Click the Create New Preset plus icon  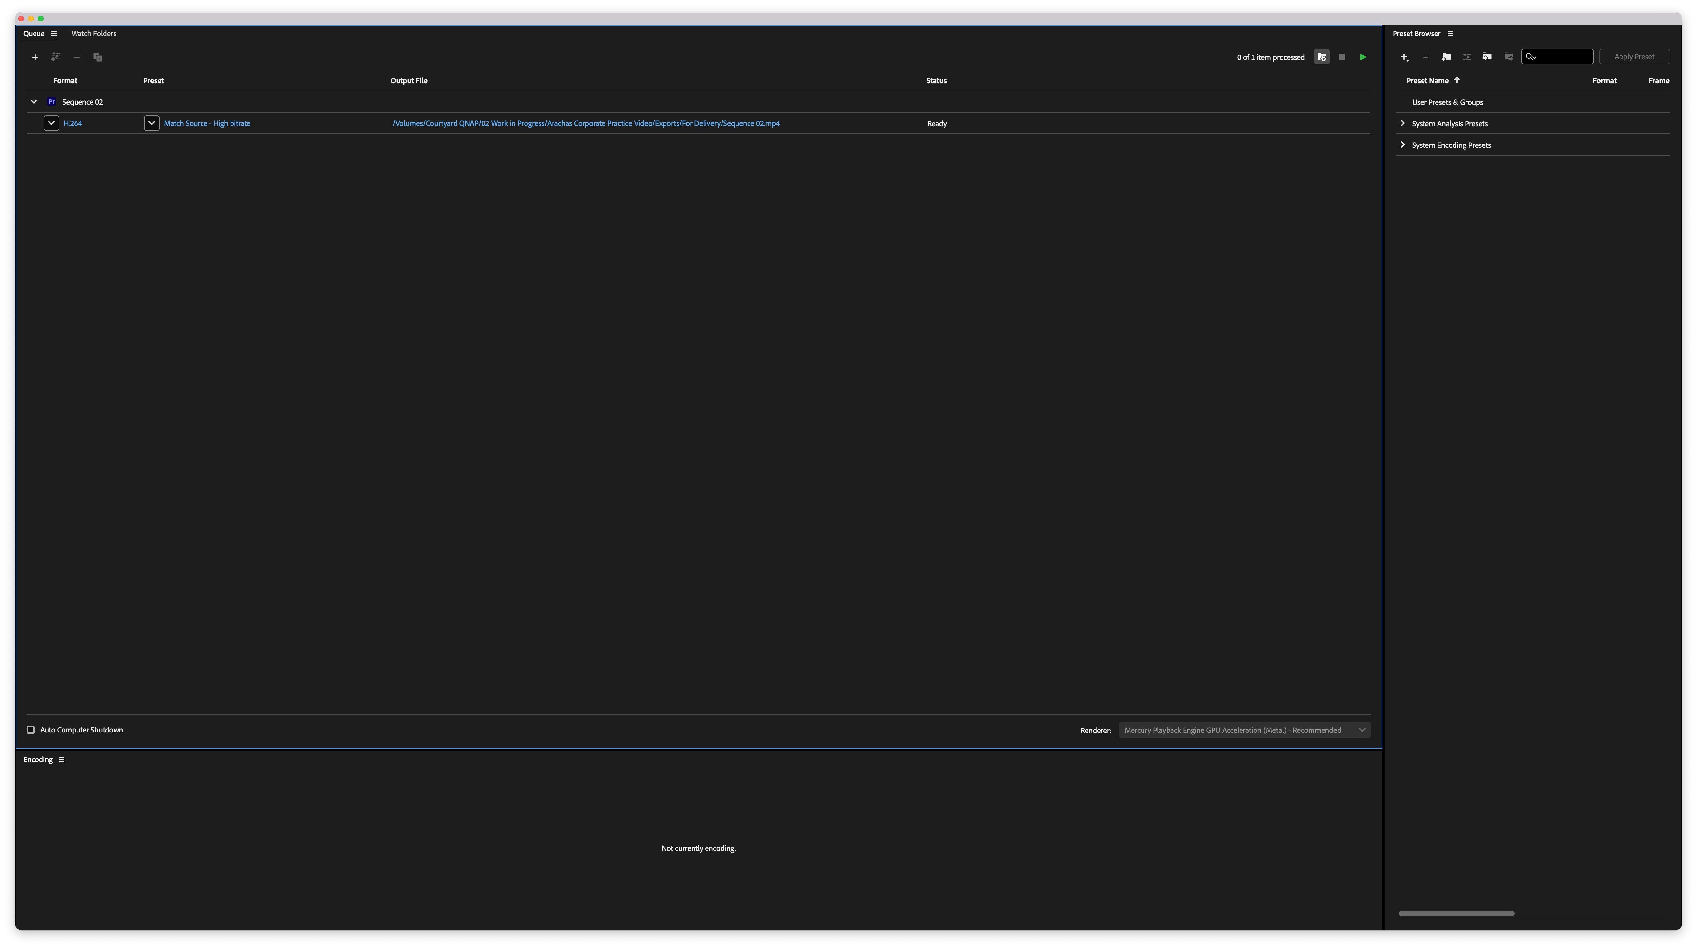click(1404, 57)
